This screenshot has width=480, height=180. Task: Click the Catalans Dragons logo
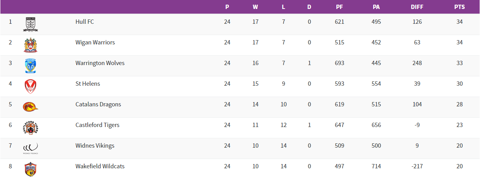31,107
